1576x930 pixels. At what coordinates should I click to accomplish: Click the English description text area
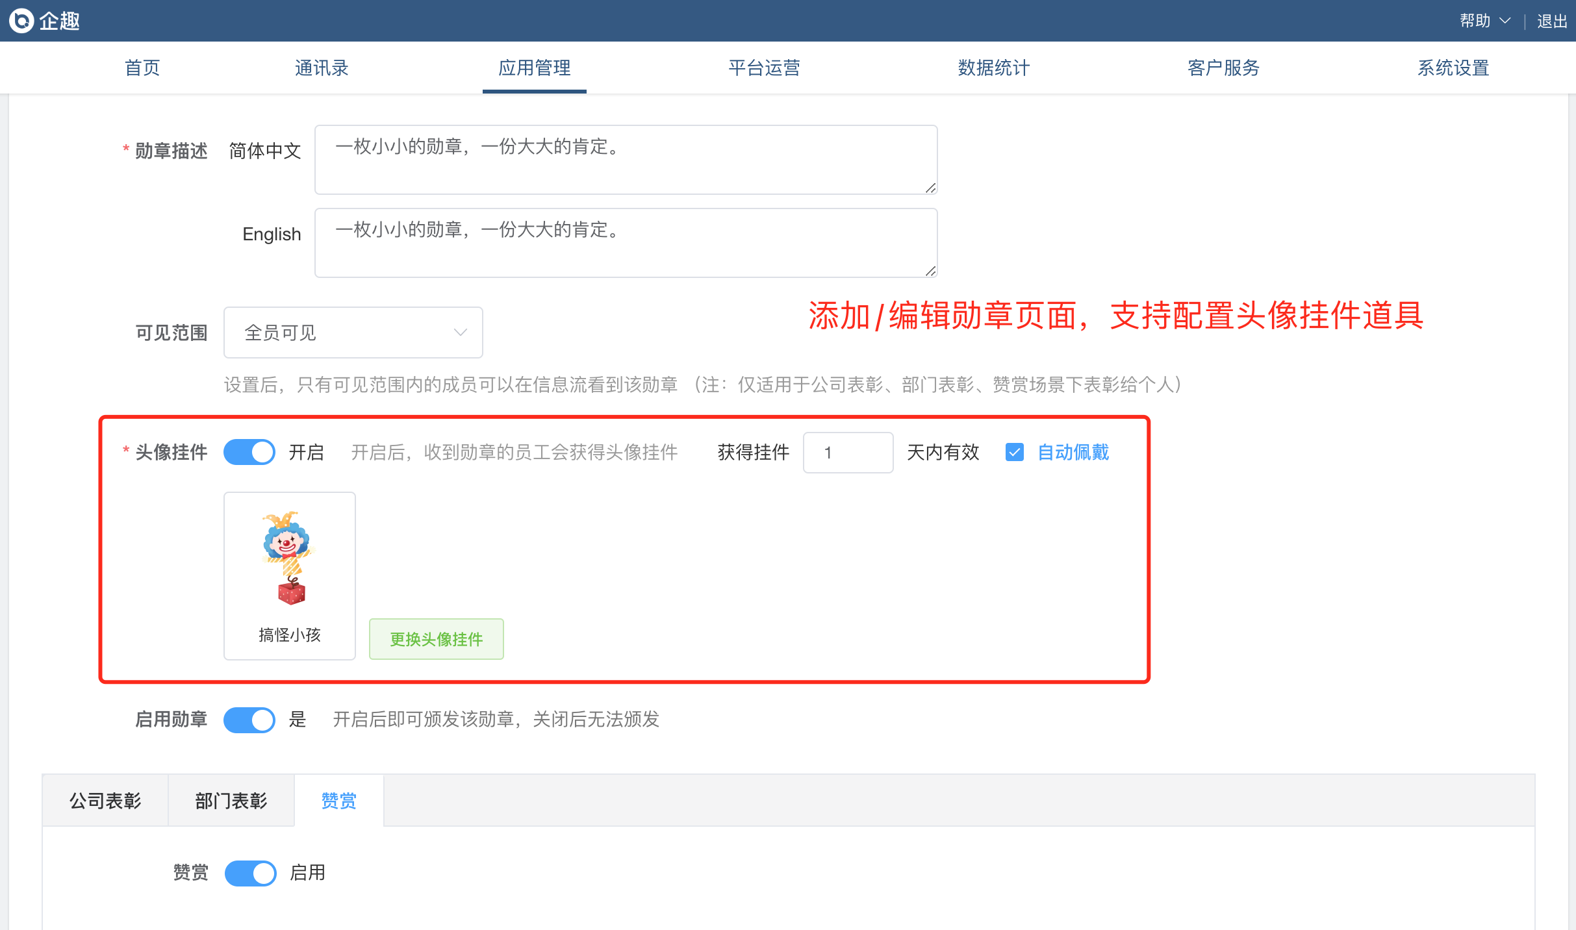[625, 243]
